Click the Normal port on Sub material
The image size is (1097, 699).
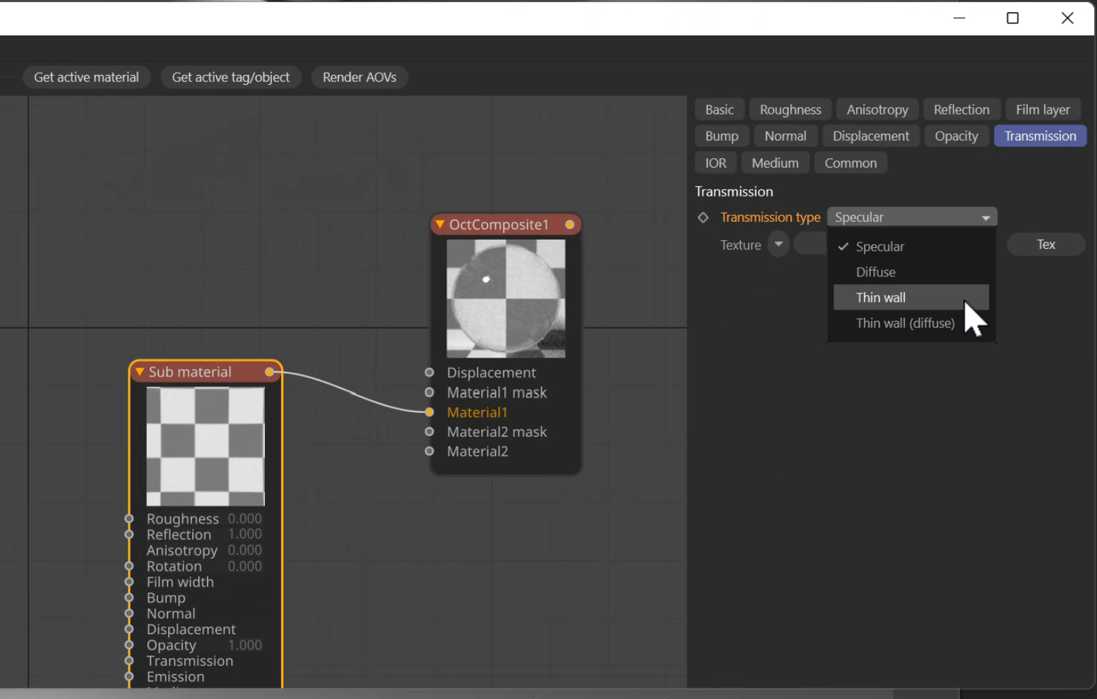[x=129, y=613]
